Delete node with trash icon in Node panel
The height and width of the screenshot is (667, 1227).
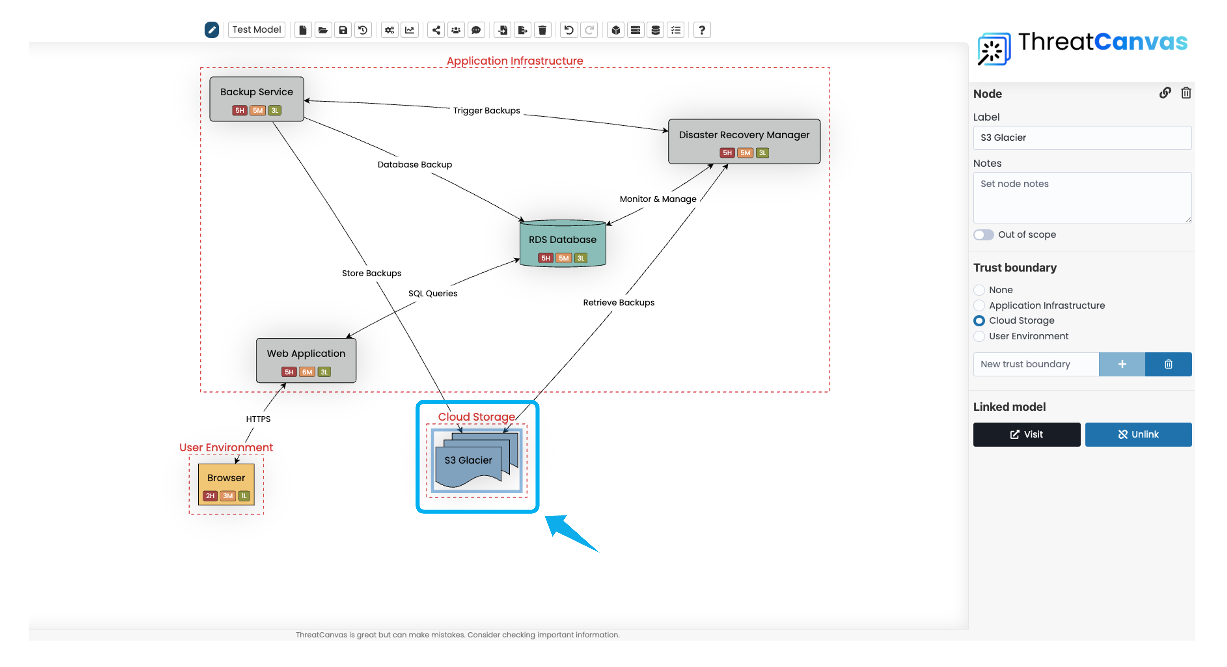click(x=1185, y=93)
